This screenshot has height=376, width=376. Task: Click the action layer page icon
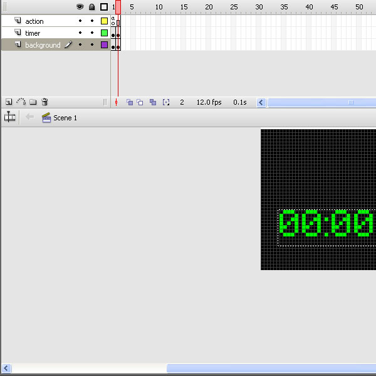tap(18, 21)
